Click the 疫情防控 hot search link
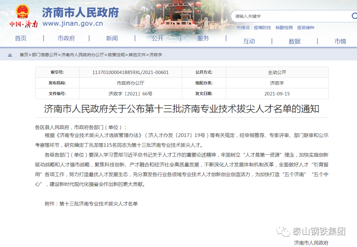The width and height of the screenshot is (357, 247). point(262,28)
